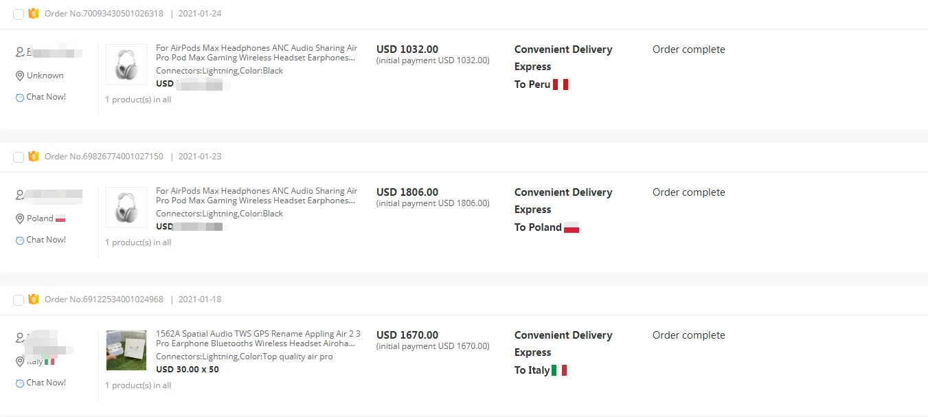928x417 pixels.
Task: Tick checkbox for order 69826774001027150
Action: point(19,157)
